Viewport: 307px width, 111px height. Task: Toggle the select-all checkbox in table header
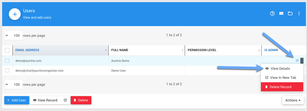7,50
